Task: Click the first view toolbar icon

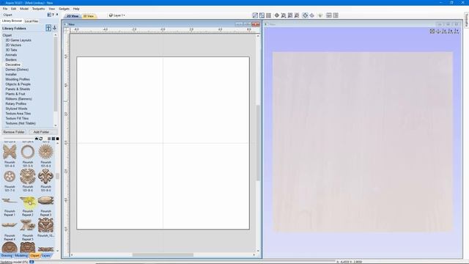Action: point(255,15)
